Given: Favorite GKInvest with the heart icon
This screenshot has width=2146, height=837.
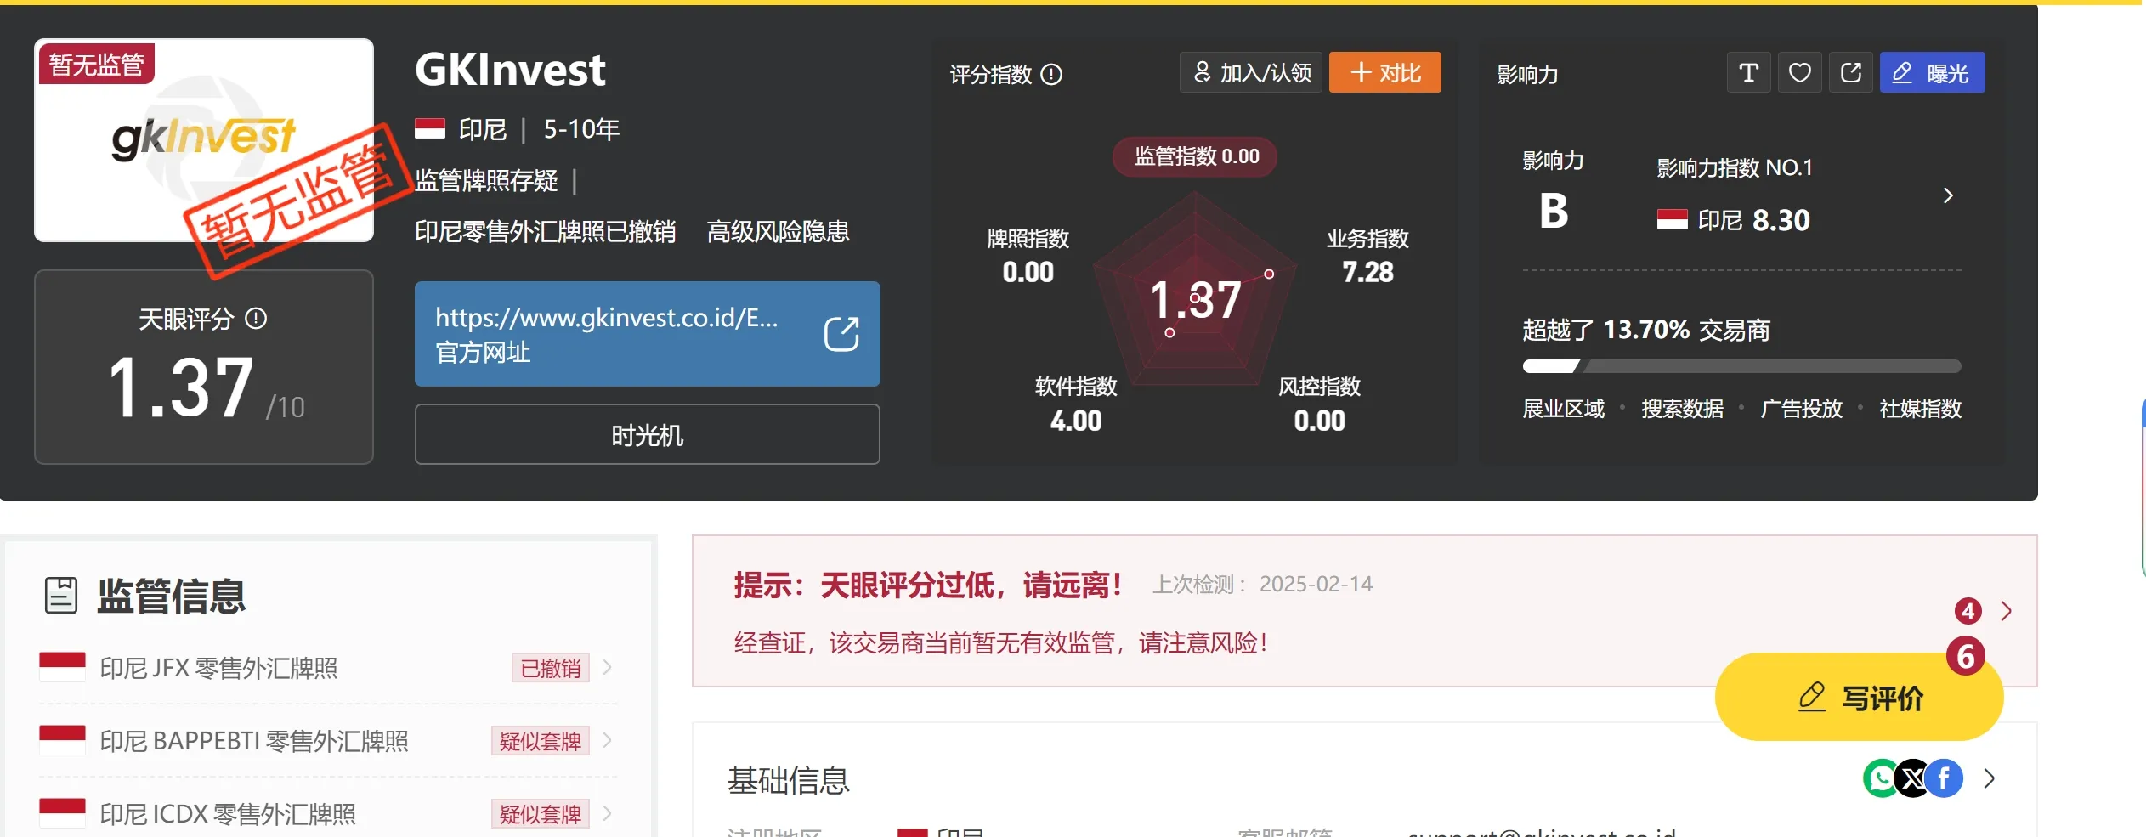Looking at the screenshot, I should coord(1799,73).
